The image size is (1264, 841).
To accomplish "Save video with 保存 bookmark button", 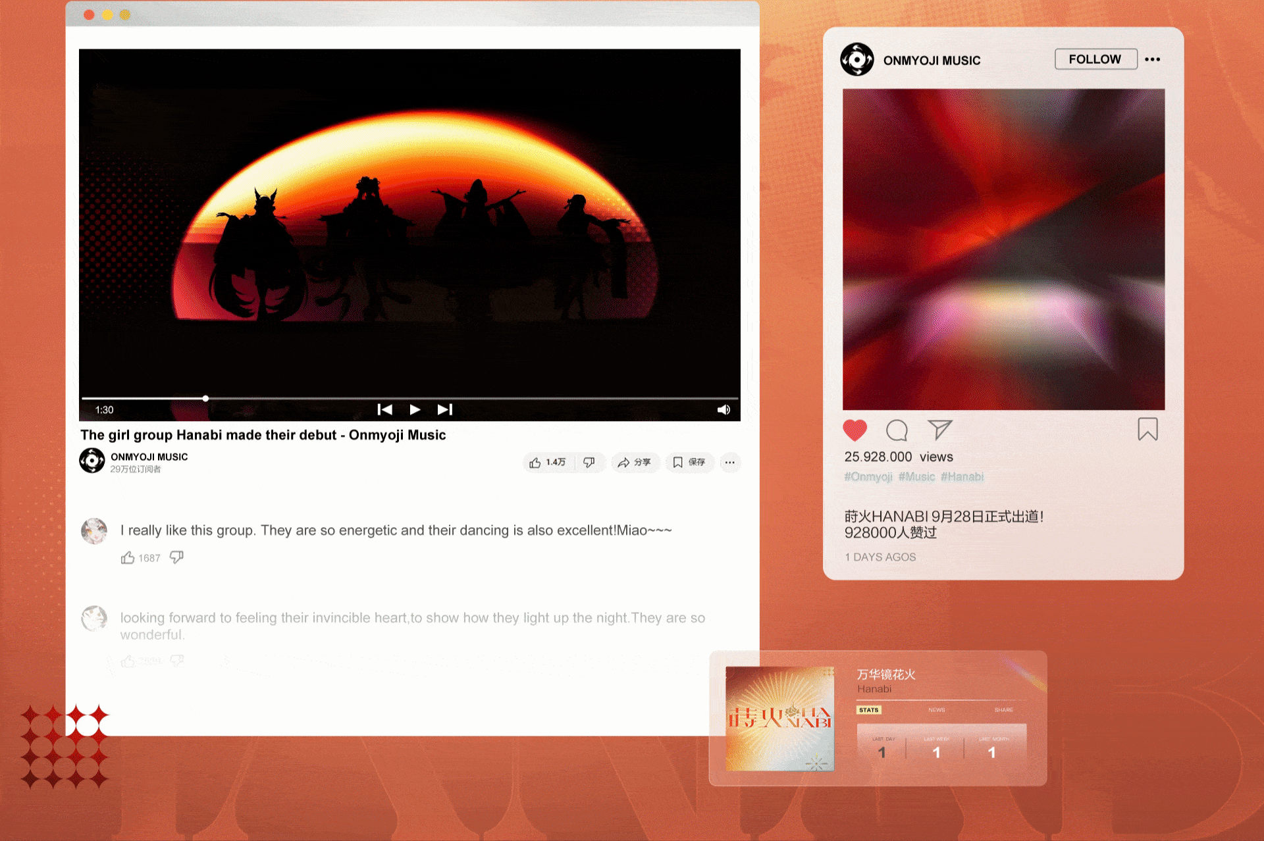I will click(x=689, y=463).
